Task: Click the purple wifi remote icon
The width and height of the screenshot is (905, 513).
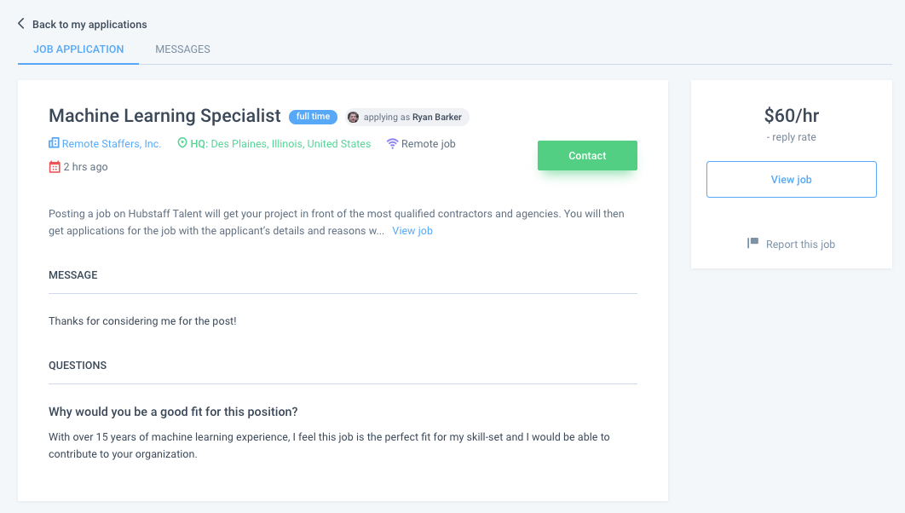Action: [x=393, y=144]
